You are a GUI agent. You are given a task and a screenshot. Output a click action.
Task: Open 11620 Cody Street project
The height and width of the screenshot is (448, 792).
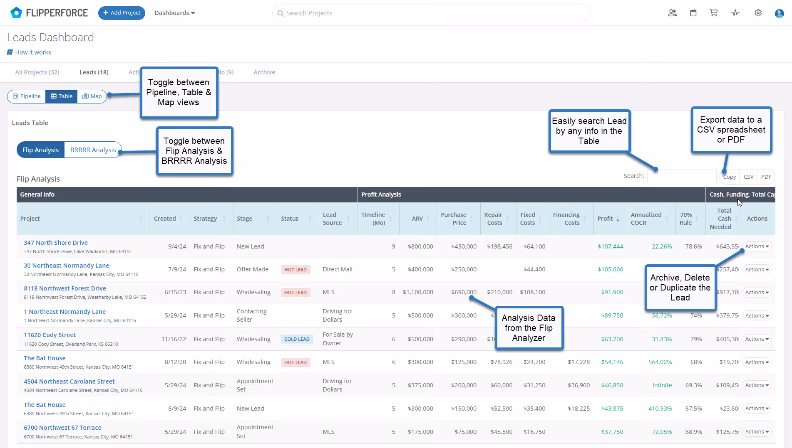click(50, 335)
